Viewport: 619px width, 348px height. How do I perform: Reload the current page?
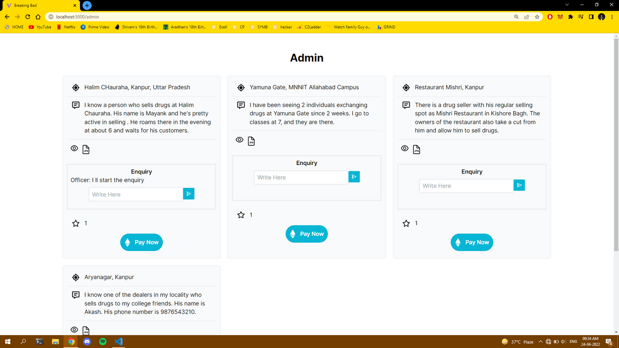coord(28,17)
